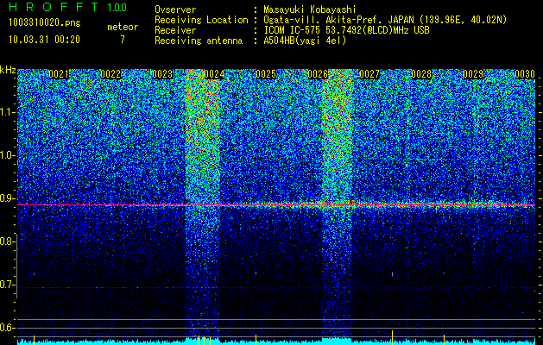This screenshot has height=345, width=543.
Task: Click the time label 0022
Action: pos(110,74)
